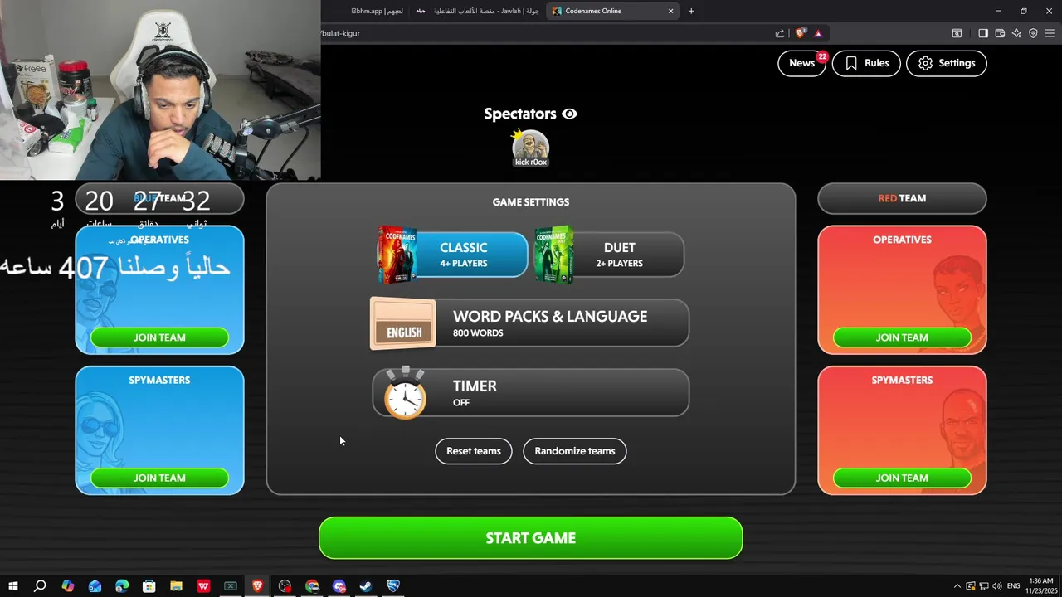1062x597 pixels.
Task: Open the Windows Start menu
Action: (x=12, y=586)
